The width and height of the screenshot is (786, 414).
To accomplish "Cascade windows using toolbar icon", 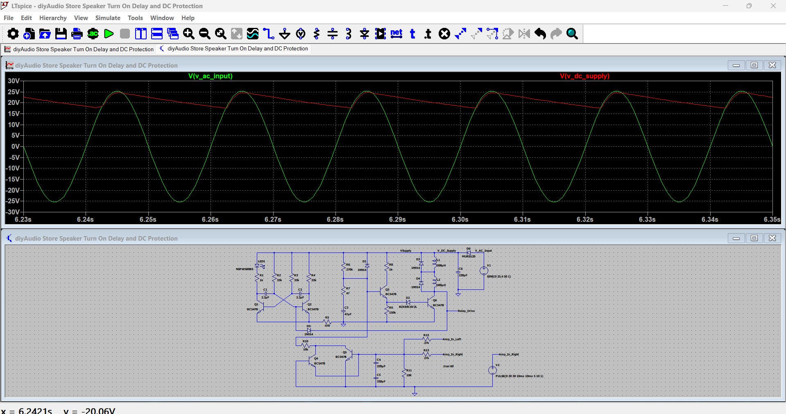I will click(x=173, y=34).
